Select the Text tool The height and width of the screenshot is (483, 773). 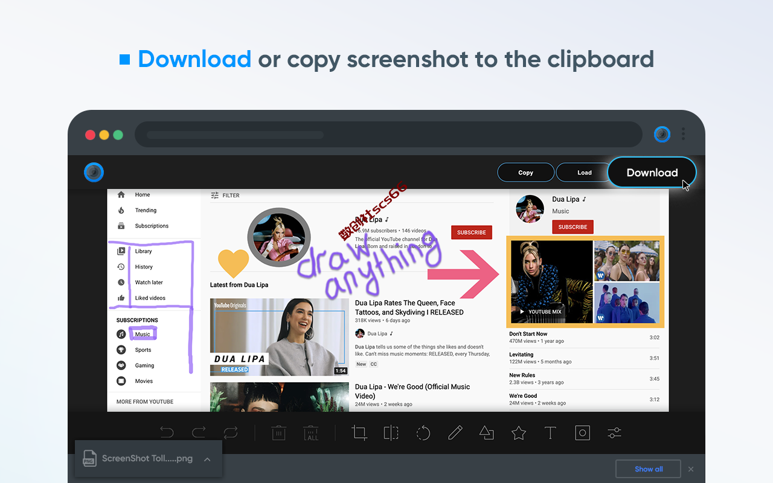550,433
